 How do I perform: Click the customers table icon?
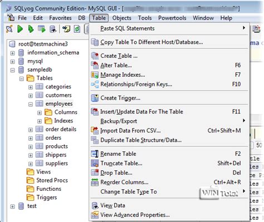pos(40,95)
